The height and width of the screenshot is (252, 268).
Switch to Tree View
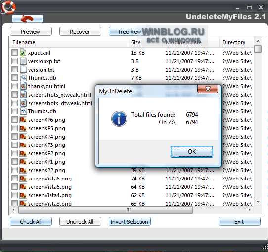[130, 31]
